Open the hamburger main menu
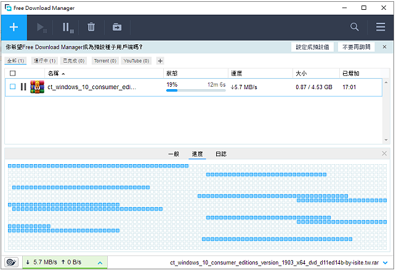This screenshot has height=273, width=399. coord(381,27)
